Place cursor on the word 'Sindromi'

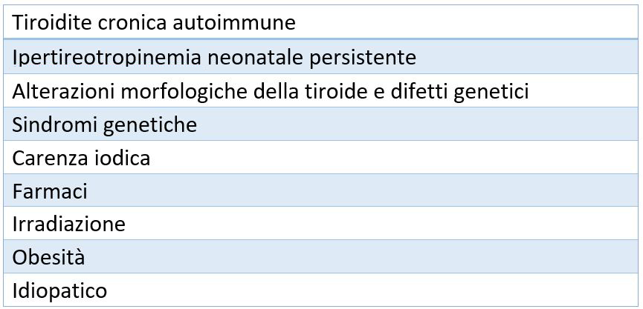tap(48, 124)
